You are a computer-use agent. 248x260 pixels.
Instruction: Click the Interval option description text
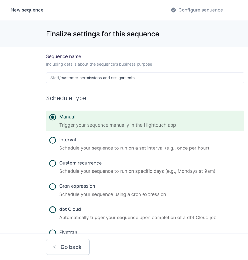(x=134, y=148)
